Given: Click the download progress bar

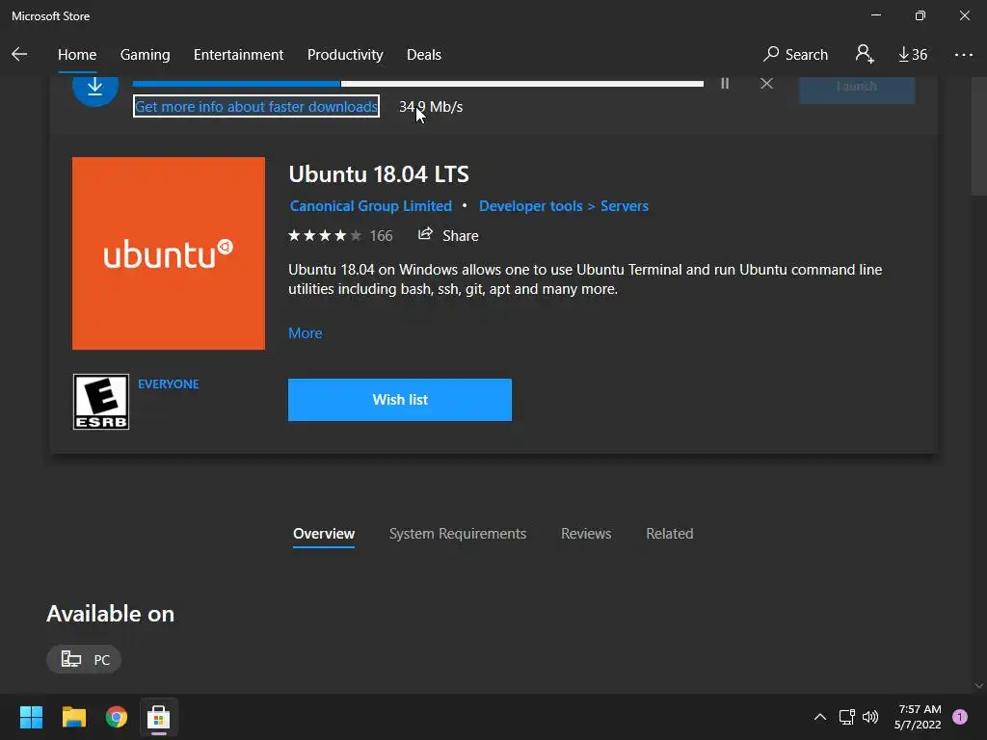Looking at the screenshot, I should [x=418, y=84].
